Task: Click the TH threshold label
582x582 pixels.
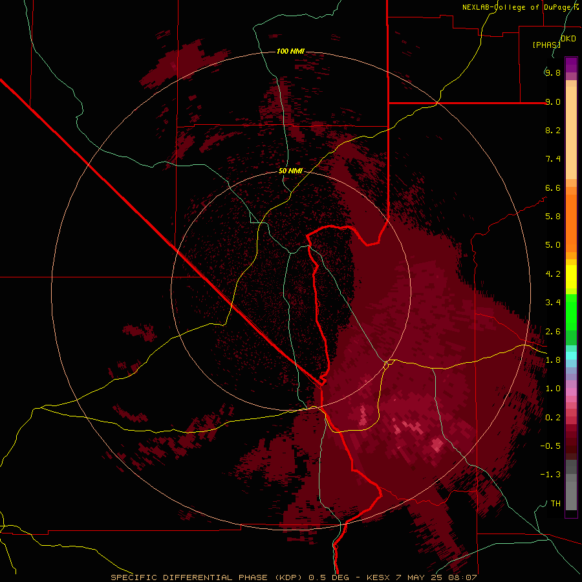Action: click(555, 504)
